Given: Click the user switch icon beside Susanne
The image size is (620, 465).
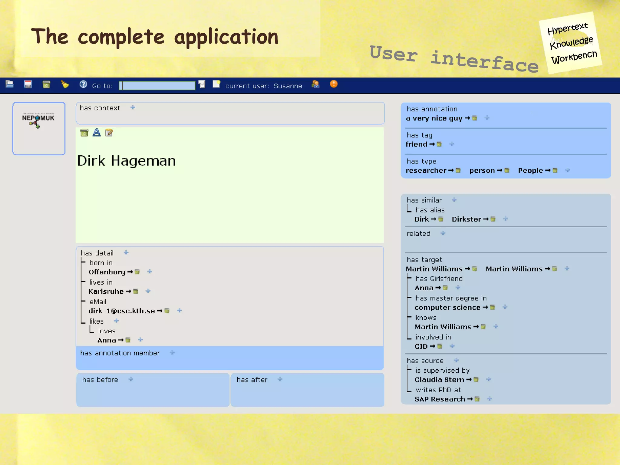Looking at the screenshot, I should [x=315, y=84].
